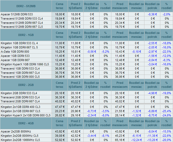
Task: Select 'Kingston 2x2GB 800MHz CL5' name
Action: point(20,136)
